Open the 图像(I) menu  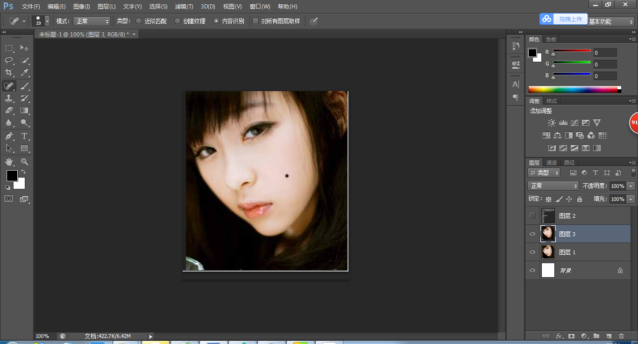pyautogui.click(x=81, y=7)
